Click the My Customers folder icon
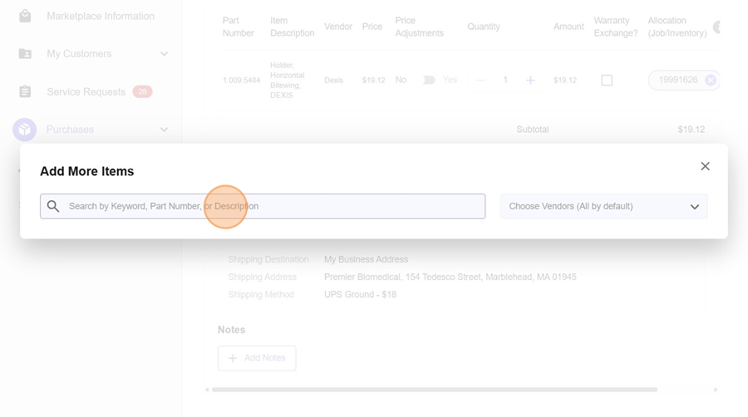The height and width of the screenshot is (417, 748). pos(25,54)
